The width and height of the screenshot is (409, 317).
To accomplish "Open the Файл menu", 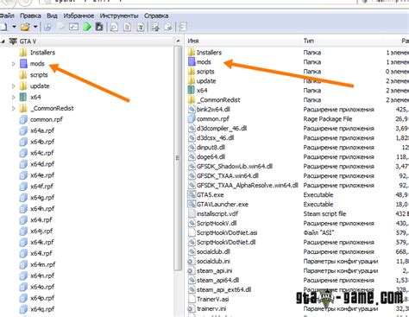I will click(7, 16).
